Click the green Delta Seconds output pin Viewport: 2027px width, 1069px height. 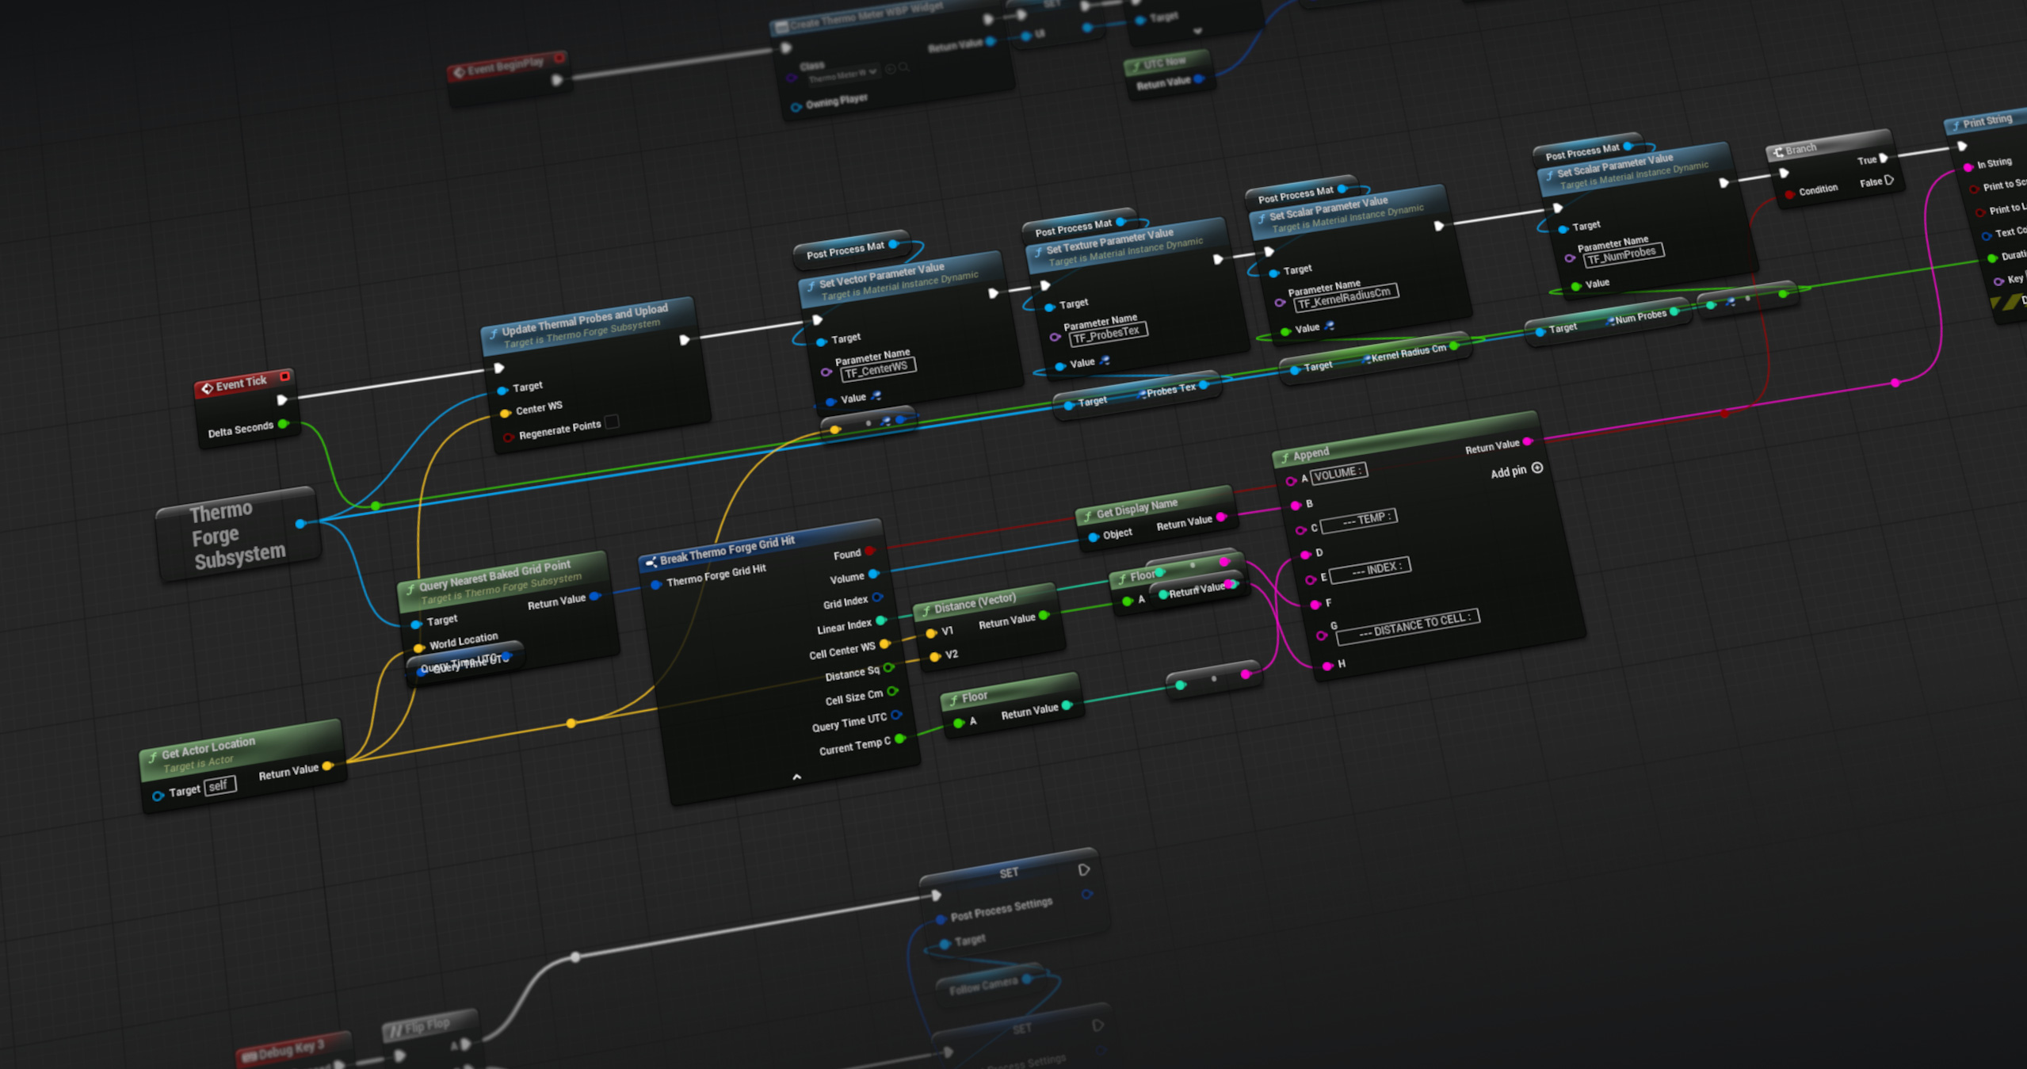(283, 425)
